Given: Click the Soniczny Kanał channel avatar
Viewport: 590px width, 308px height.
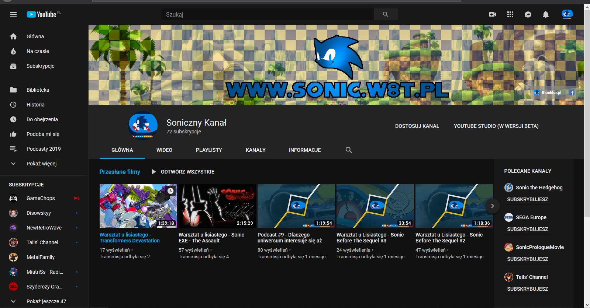Looking at the screenshot, I should pos(143,126).
